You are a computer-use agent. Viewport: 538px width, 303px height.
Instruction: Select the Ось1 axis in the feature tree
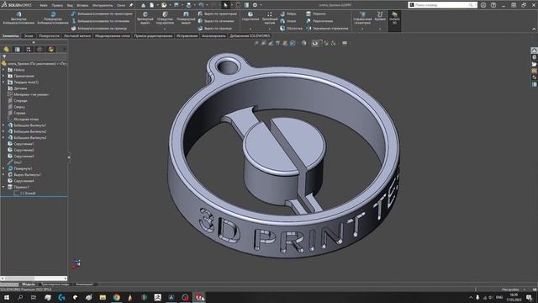(x=18, y=162)
